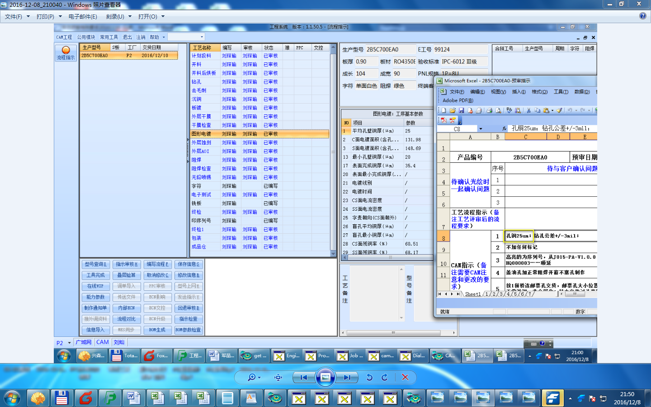Go to the next photo
The height and width of the screenshot is (407, 651).
coord(347,377)
